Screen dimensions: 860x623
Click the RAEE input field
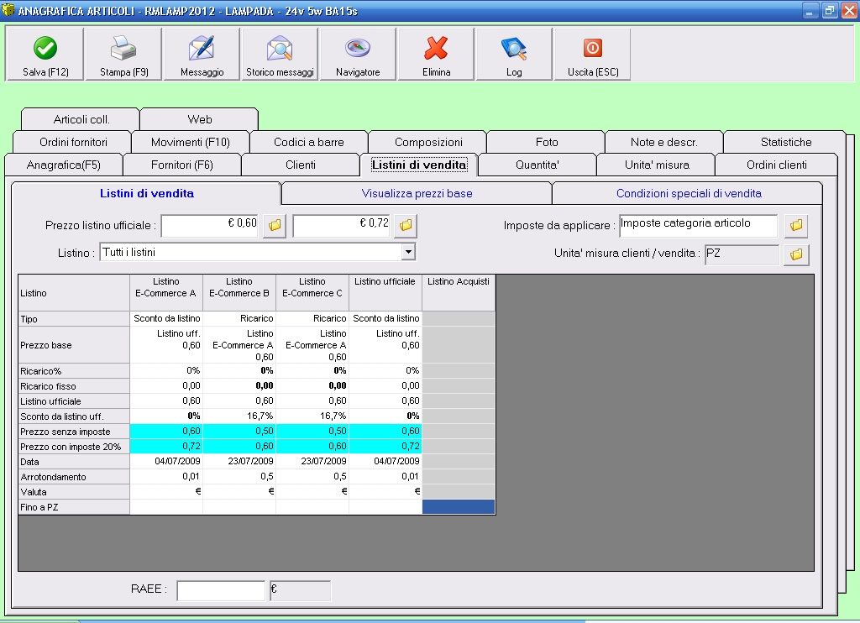tap(221, 590)
